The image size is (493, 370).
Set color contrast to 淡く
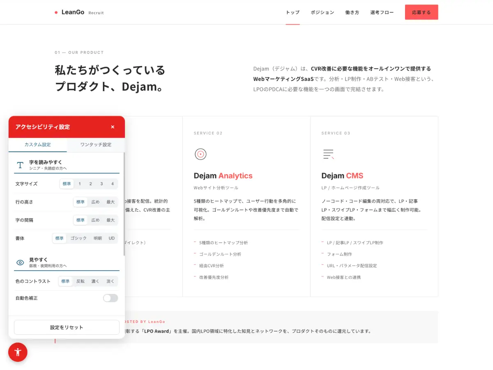pyautogui.click(x=111, y=281)
